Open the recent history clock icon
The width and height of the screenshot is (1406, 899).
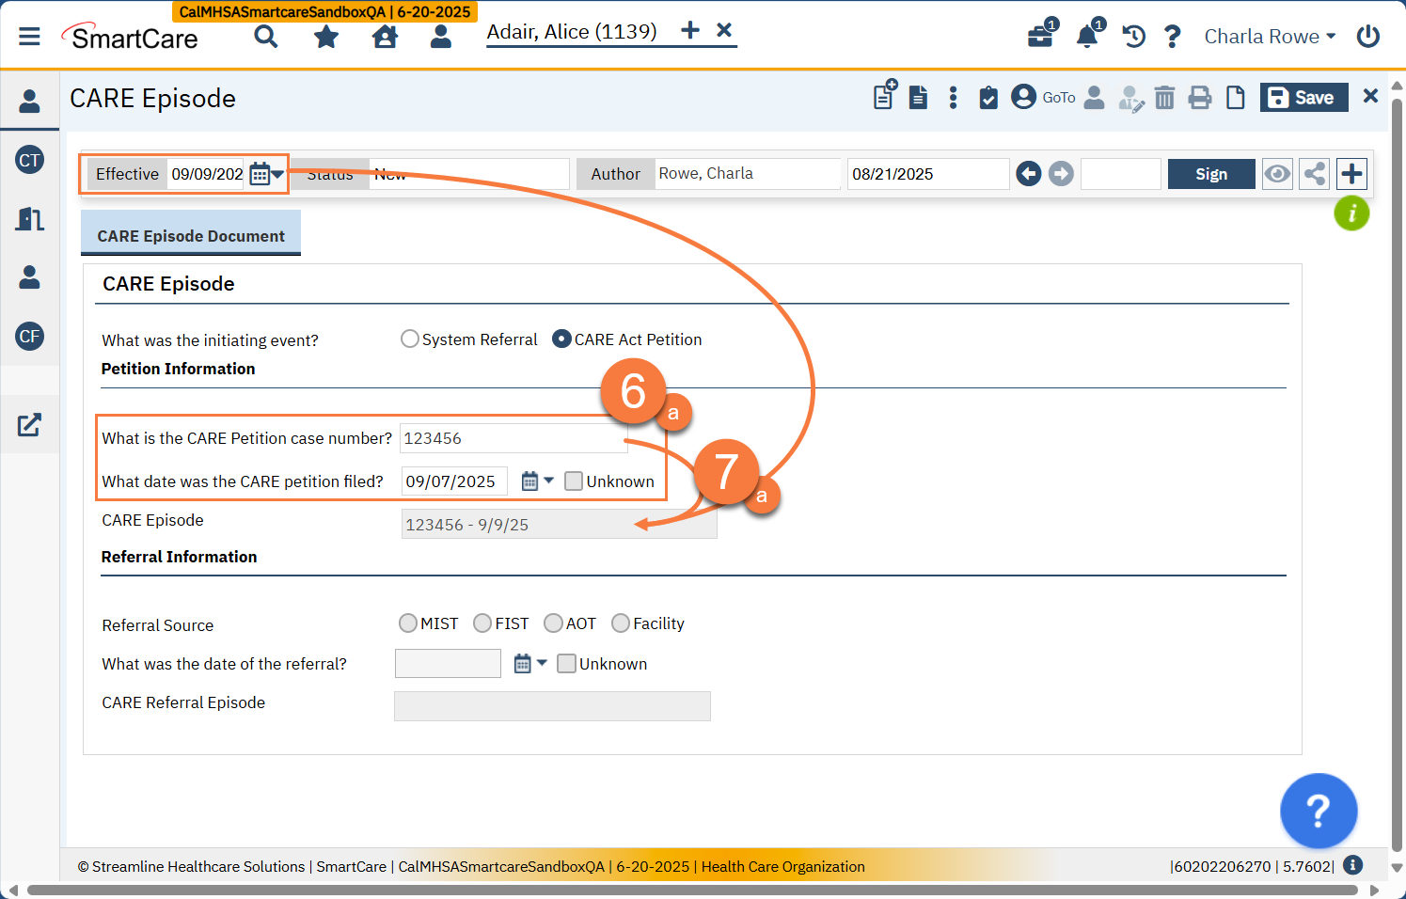coord(1133,37)
